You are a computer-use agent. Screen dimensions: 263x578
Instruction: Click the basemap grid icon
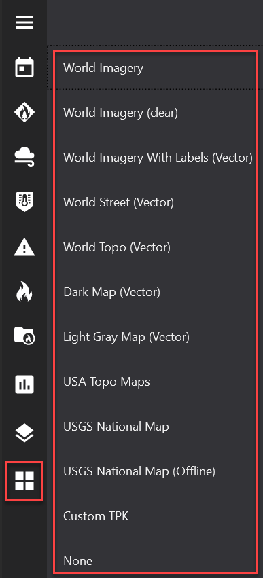24,481
